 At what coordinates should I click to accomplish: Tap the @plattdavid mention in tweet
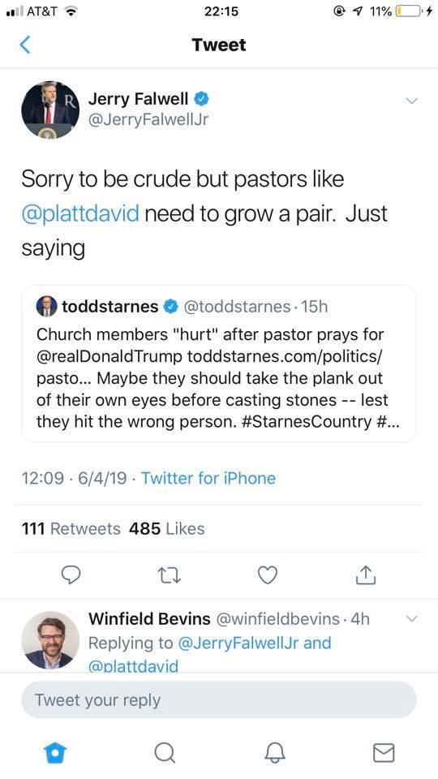[x=80, y=214]
